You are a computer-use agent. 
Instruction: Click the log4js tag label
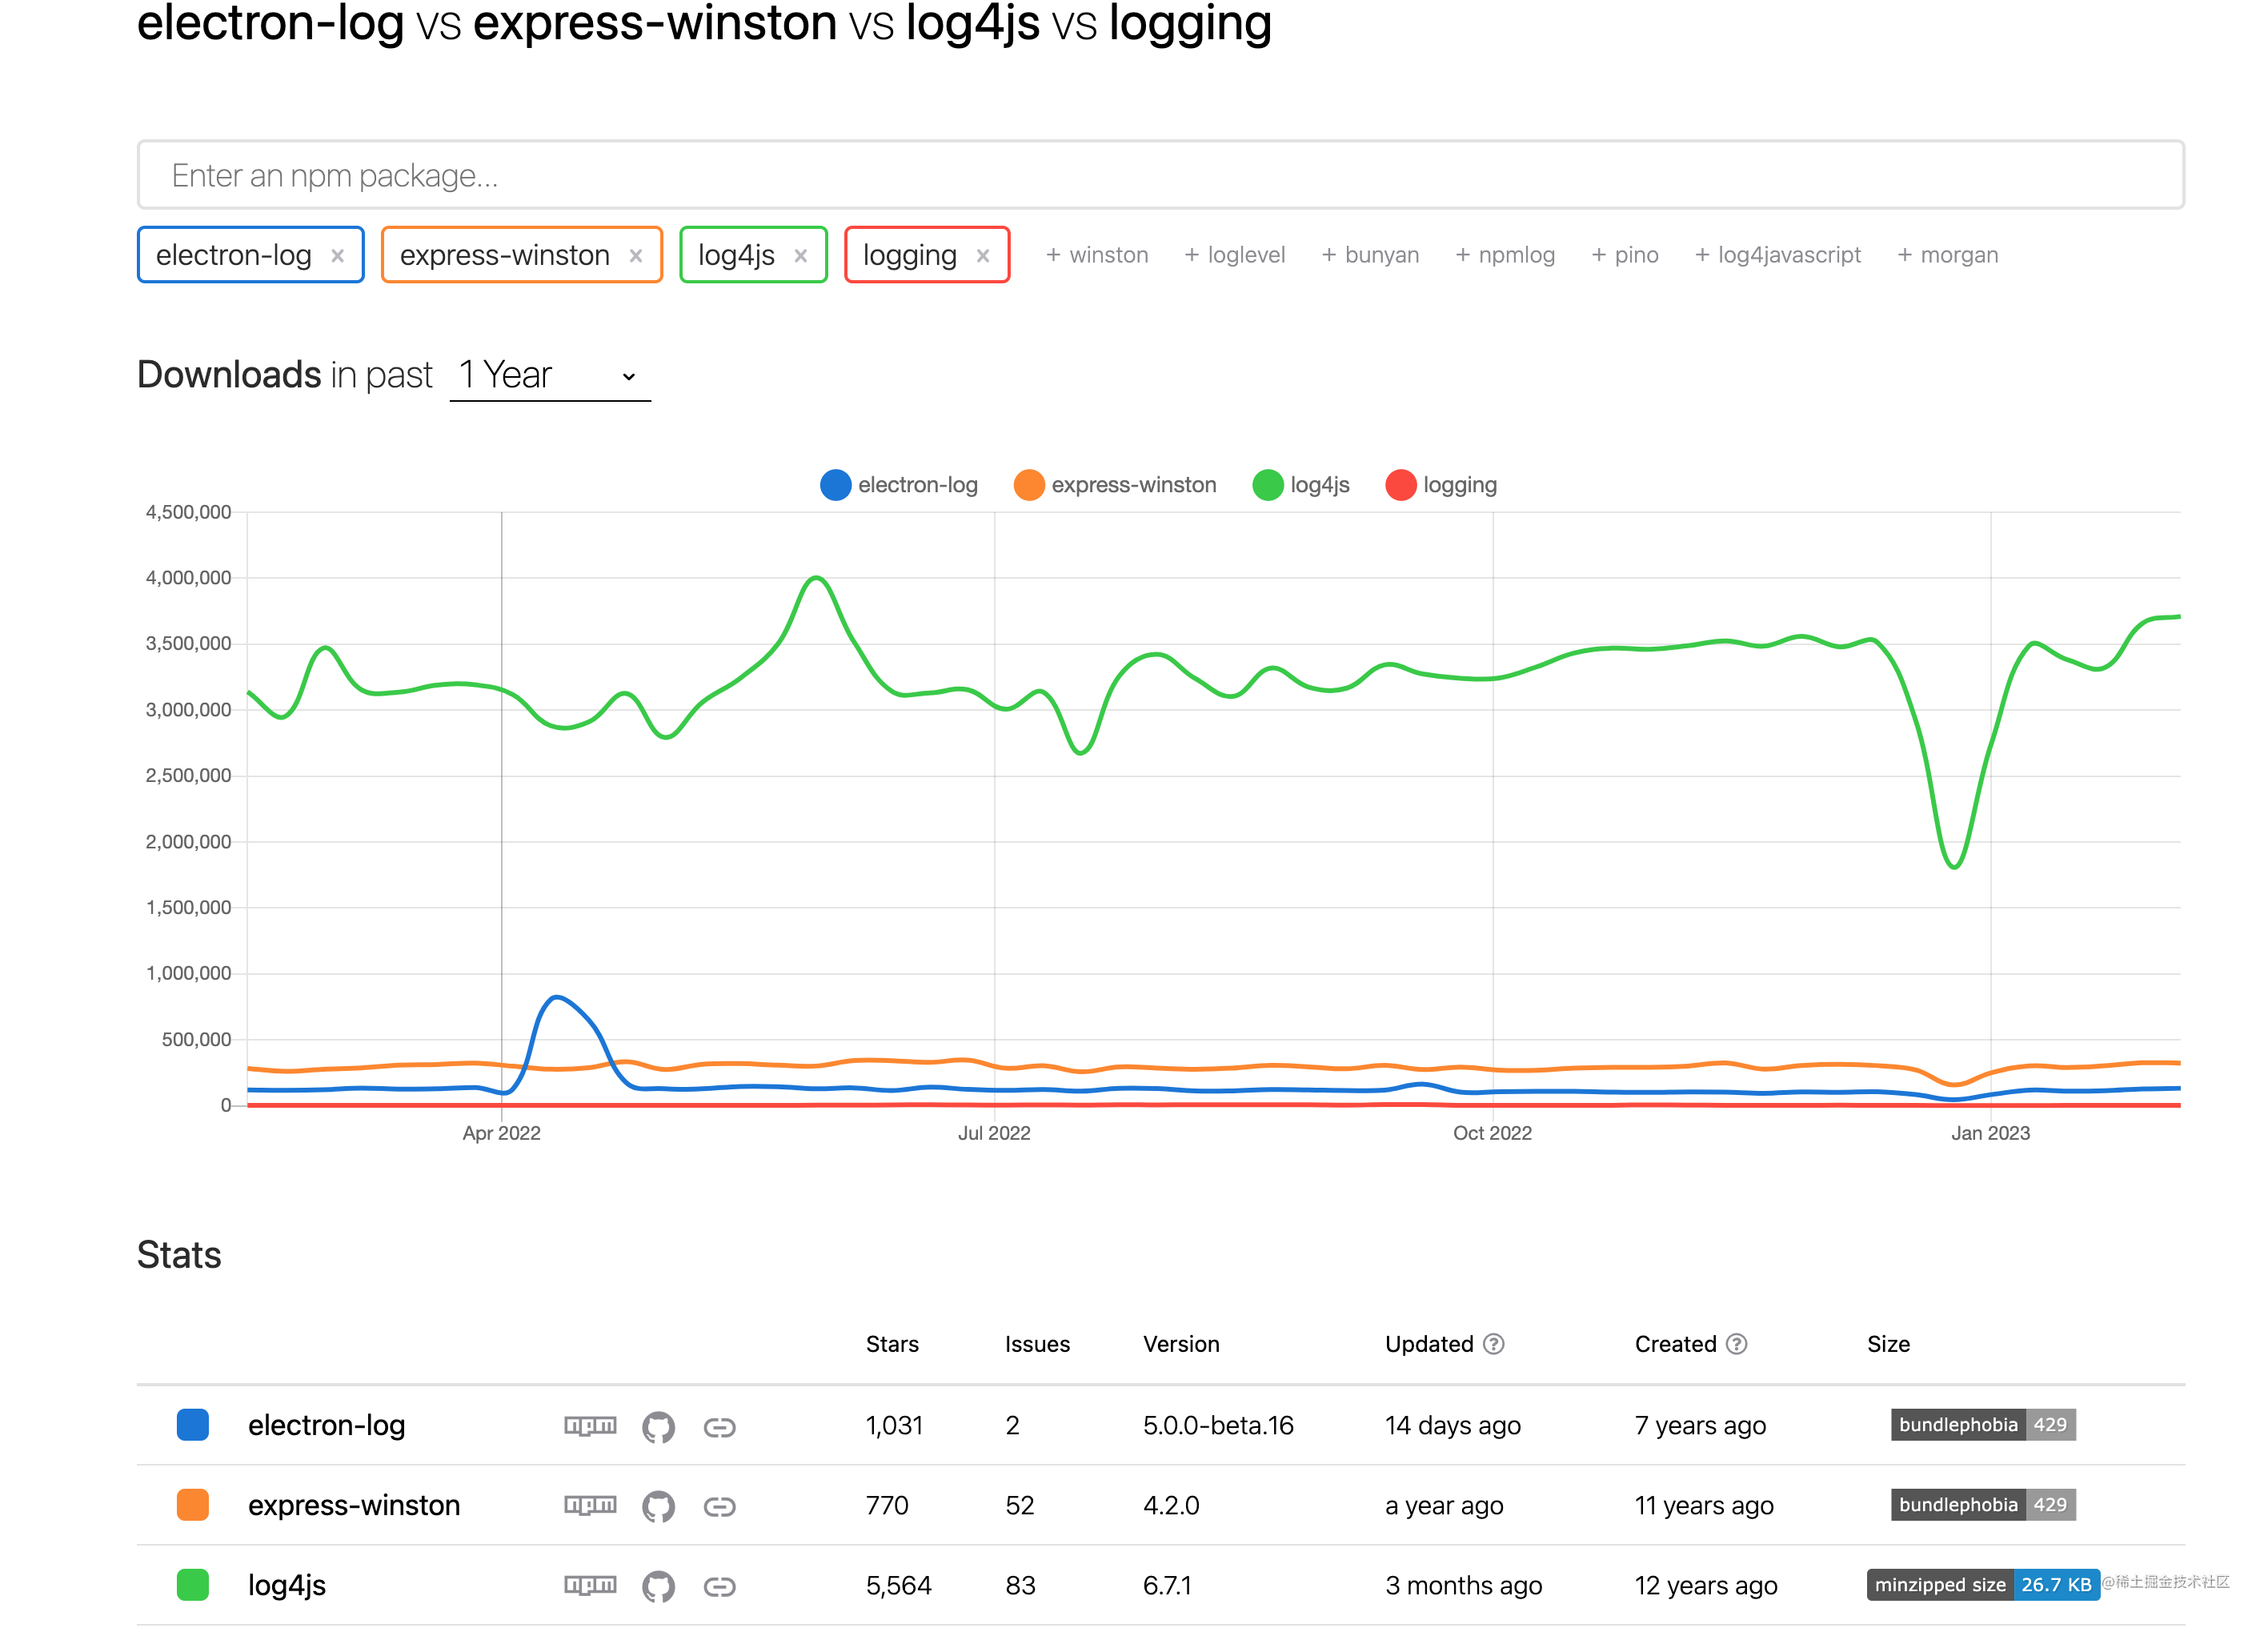point(736,255)
